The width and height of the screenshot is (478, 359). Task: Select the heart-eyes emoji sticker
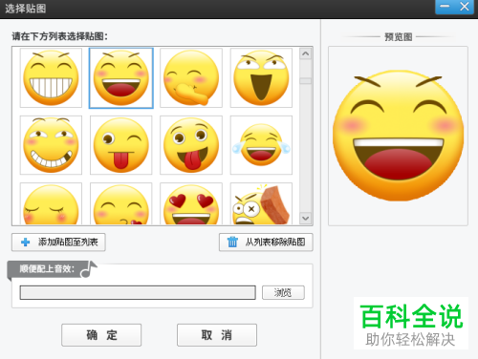click(191, 203)
